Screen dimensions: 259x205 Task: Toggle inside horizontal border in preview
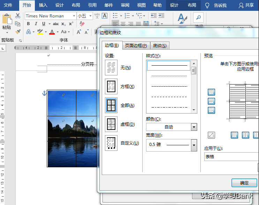(211, 101)
